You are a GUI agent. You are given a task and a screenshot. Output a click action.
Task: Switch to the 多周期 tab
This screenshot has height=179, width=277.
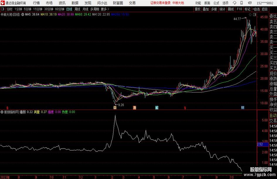(x=95, y=9)
